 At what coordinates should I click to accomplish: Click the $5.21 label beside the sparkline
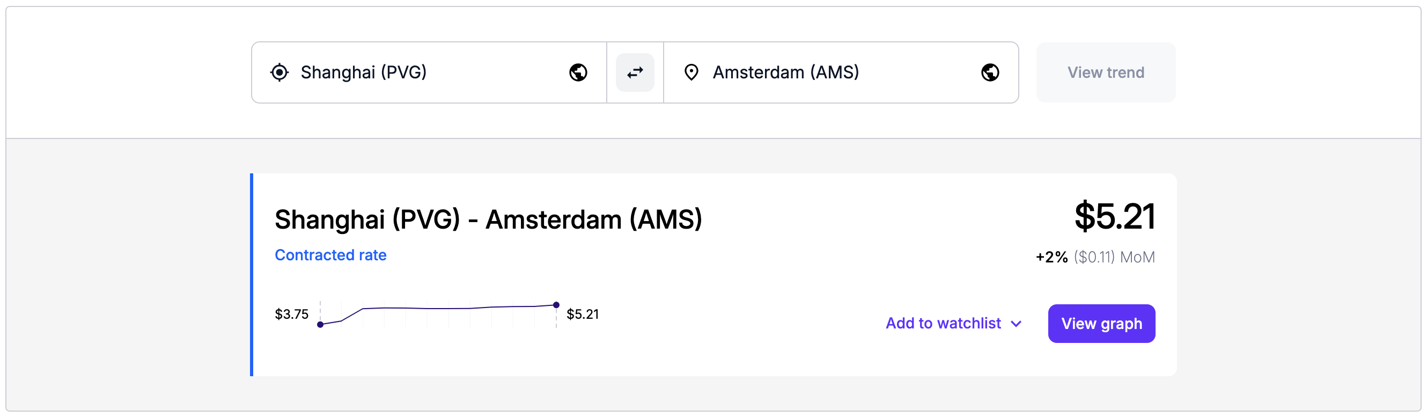point(583,314)
